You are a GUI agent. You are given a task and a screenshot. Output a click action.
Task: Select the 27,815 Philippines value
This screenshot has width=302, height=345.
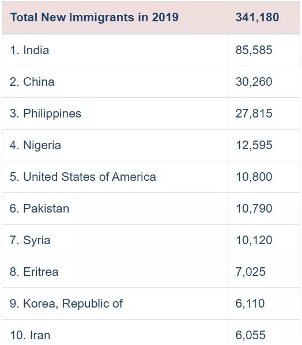coord(254,113)
